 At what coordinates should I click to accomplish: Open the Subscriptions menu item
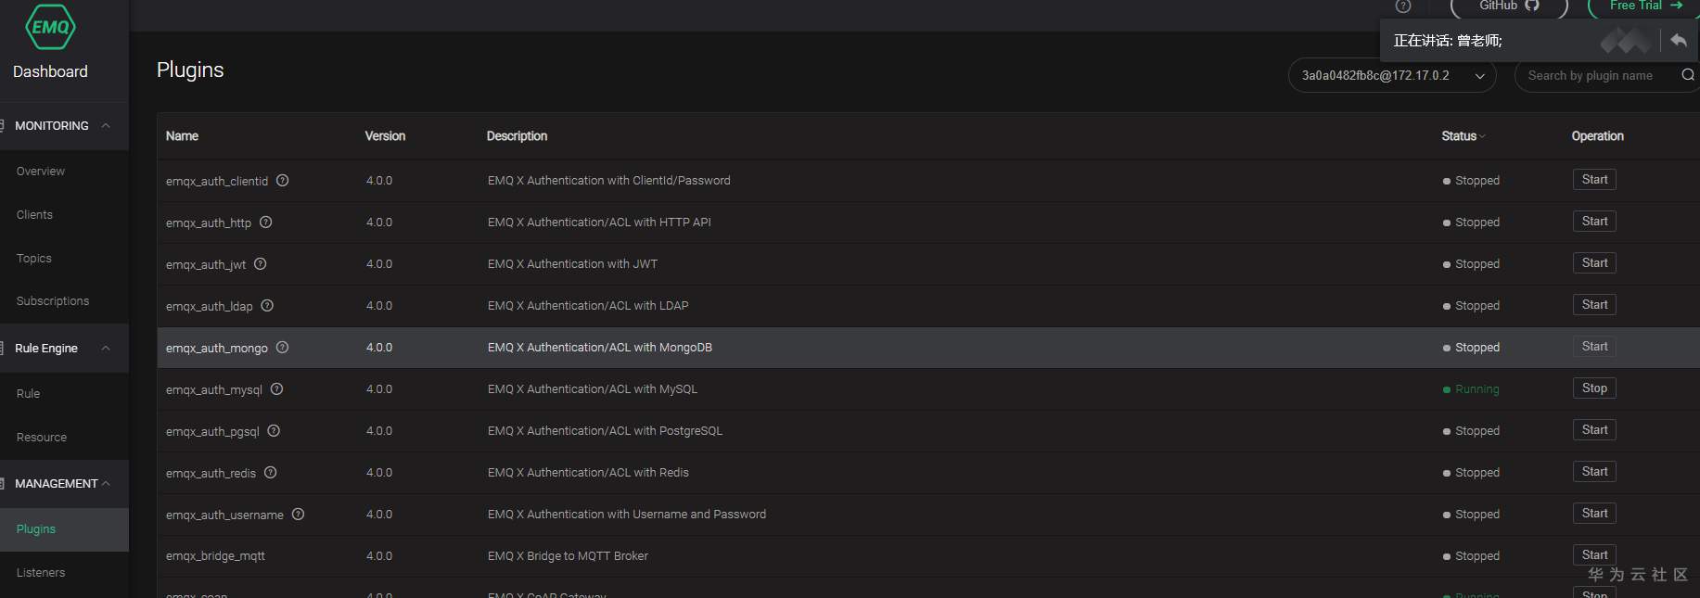53,301
